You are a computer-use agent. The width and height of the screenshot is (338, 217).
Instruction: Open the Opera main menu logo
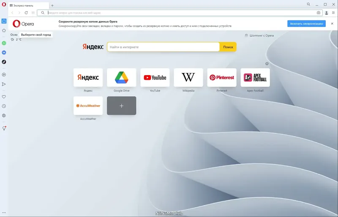pyautogui.click(x=4, y=4)
